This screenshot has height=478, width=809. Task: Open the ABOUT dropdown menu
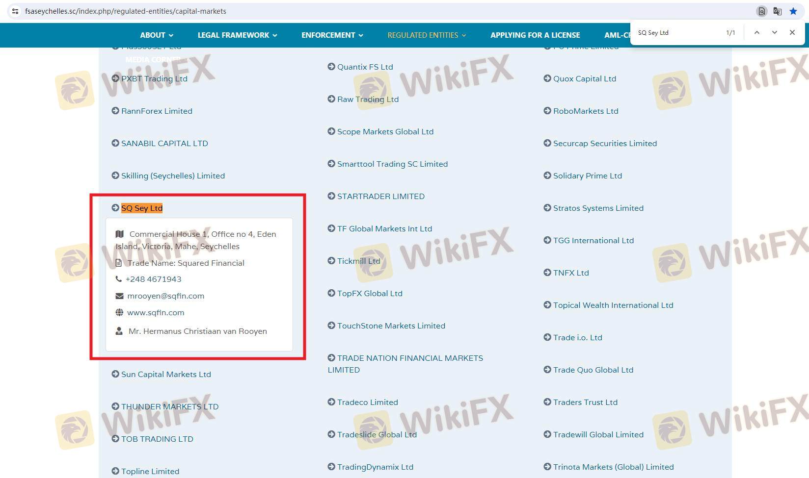156,35
